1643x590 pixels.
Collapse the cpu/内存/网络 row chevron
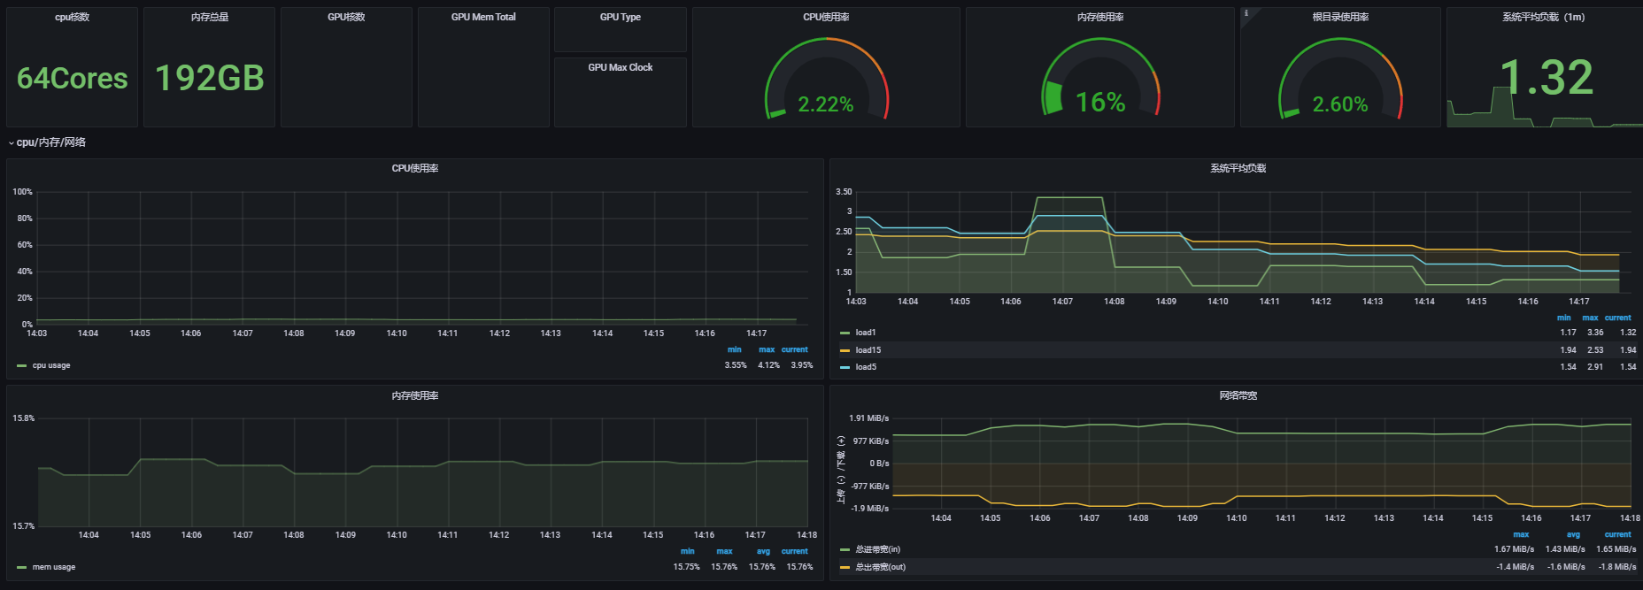tap(12, 142)
